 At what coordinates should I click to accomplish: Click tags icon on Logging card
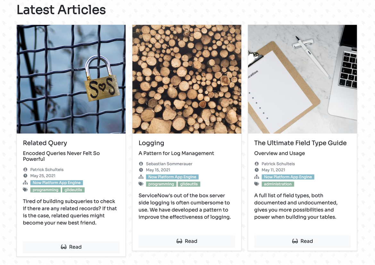coord(141,184)
